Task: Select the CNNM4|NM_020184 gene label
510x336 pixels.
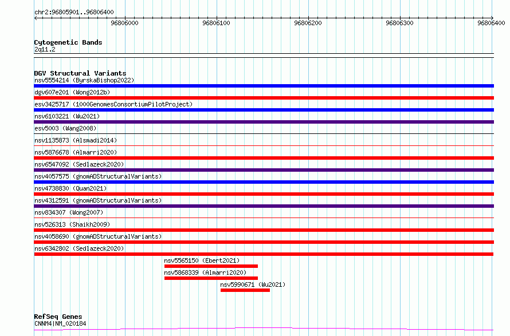Action: tap(60, 323)
